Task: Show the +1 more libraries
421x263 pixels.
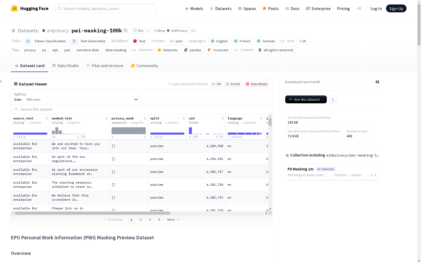Action: point(235,50)
